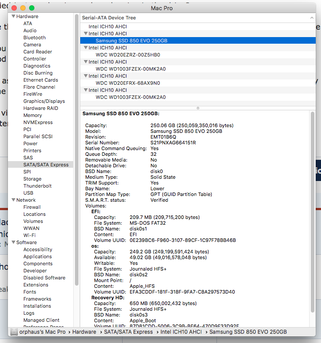Select NVMExpress category
Screen dimensions: 321x343
pyautogui.click(x=38, y=122)
